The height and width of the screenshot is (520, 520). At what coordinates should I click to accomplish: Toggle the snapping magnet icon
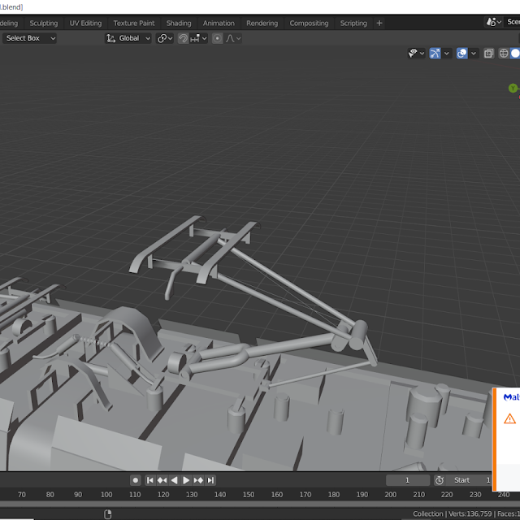click(184, 38)
